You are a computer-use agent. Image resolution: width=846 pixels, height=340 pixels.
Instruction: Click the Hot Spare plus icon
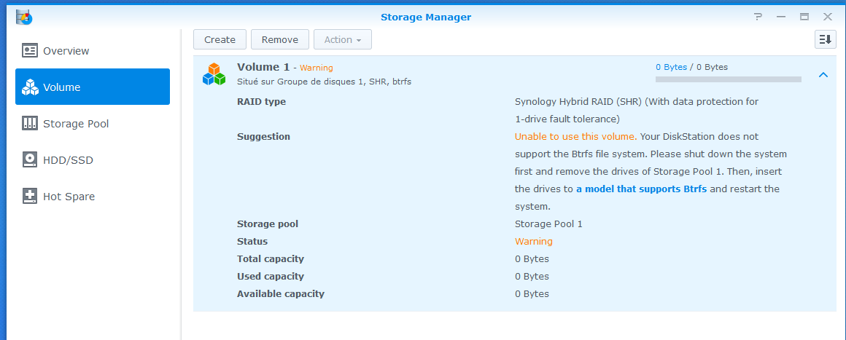pyautogui.click(x=29, y=197)
